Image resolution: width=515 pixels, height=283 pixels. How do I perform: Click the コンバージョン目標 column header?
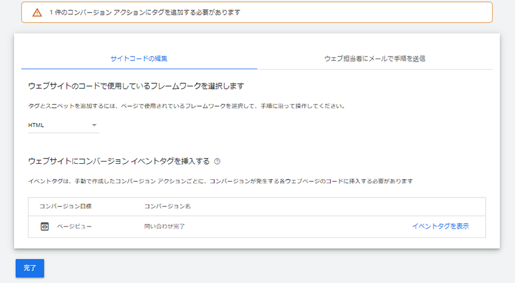point(65,207)
